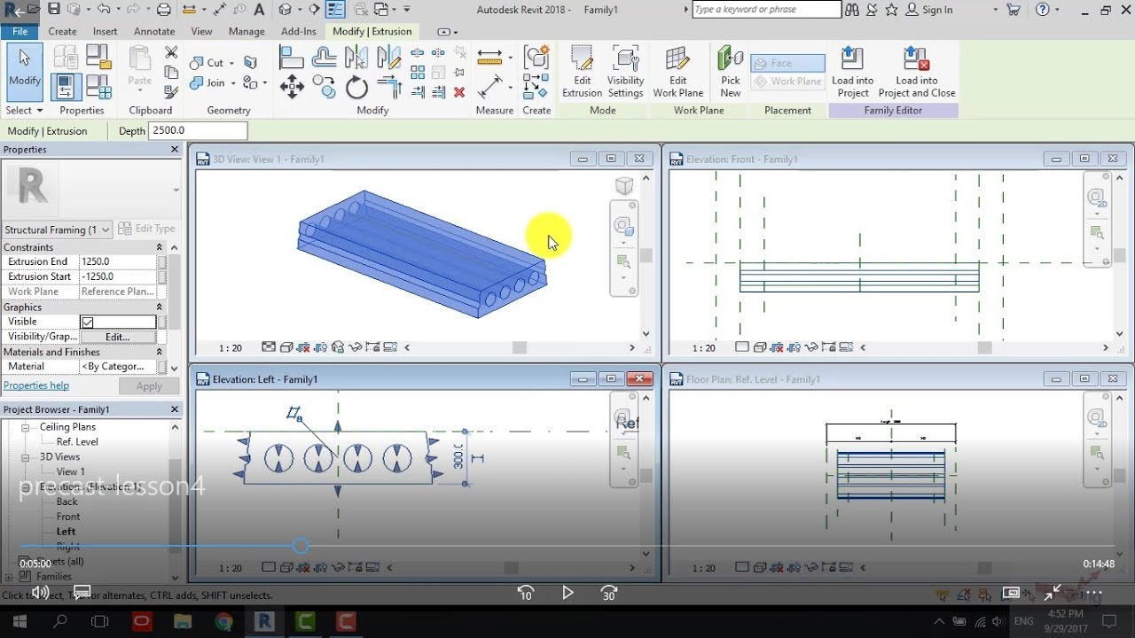This screenshot has height=638, width=1135.
Task: Select the Offset tool
Action: [324, 58]
